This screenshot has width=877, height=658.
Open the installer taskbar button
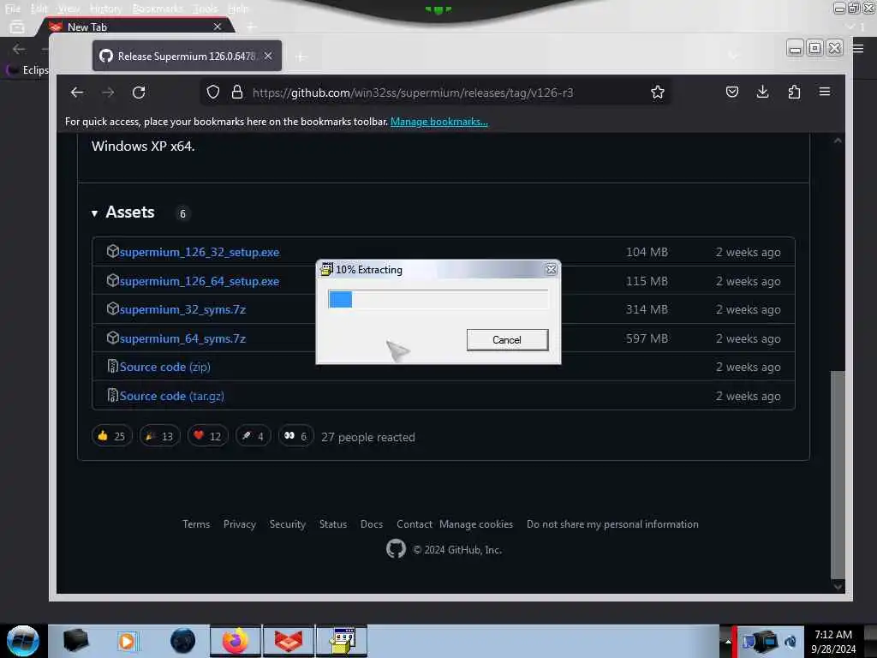(342, 641)
